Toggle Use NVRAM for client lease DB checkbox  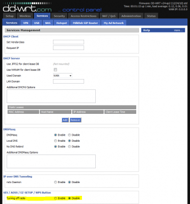click(x=55, y=70)
